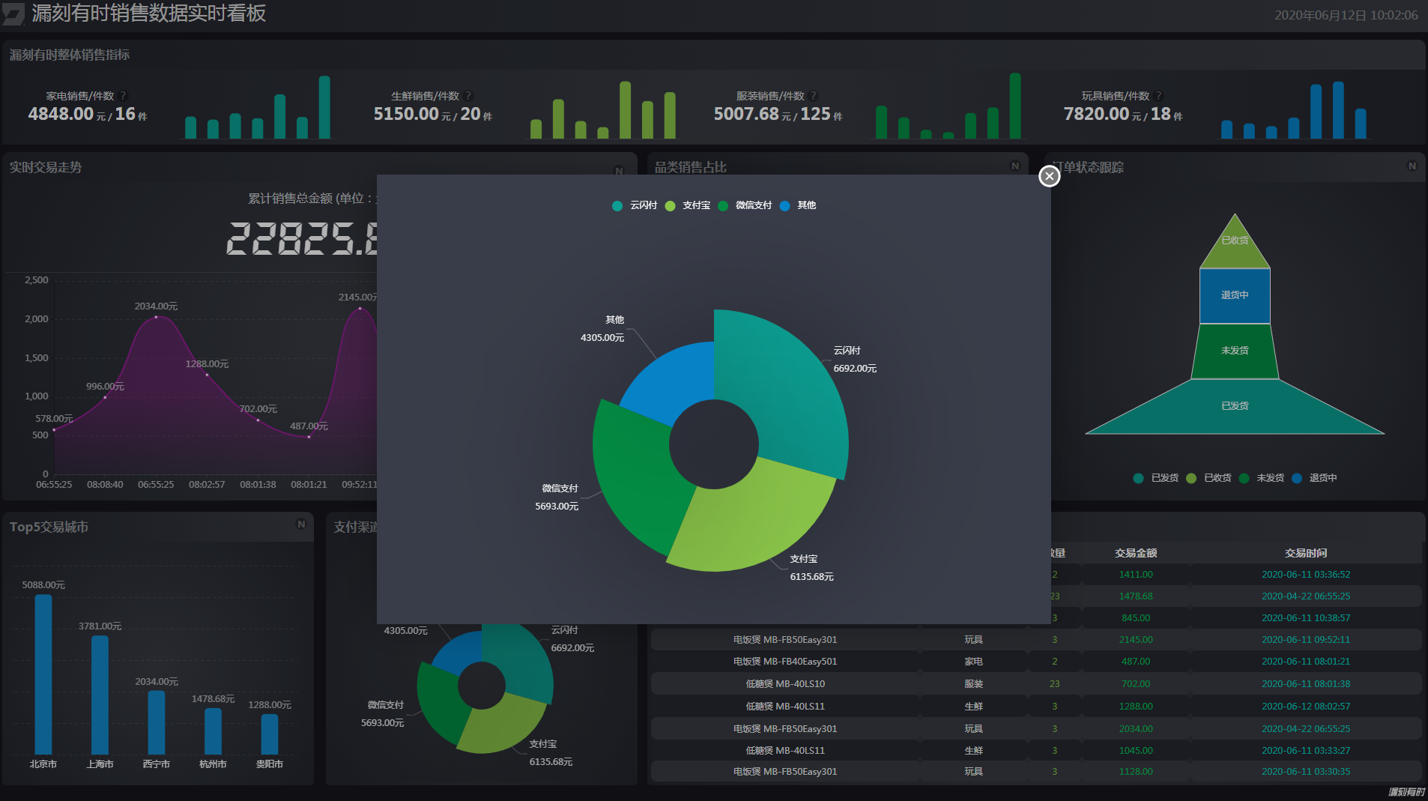Click the 上海市 bar in Top5 chart
Image resolution: width=1428 pixels, height=801 pixels.
(x=100, y=695)
